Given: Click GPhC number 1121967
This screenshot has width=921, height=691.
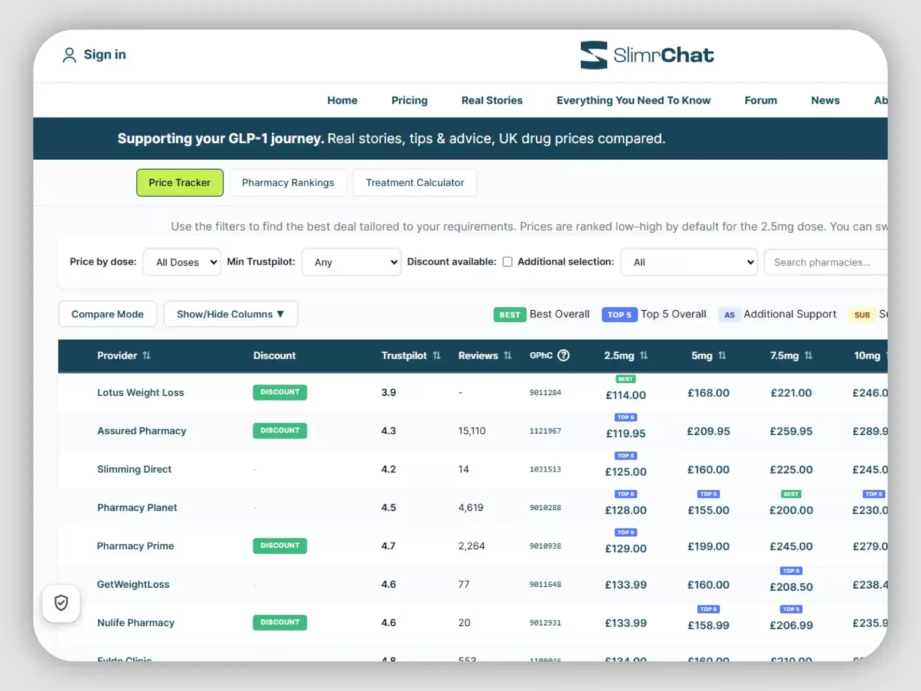Looking at the screenshot, I should click(x=545, y=431).
